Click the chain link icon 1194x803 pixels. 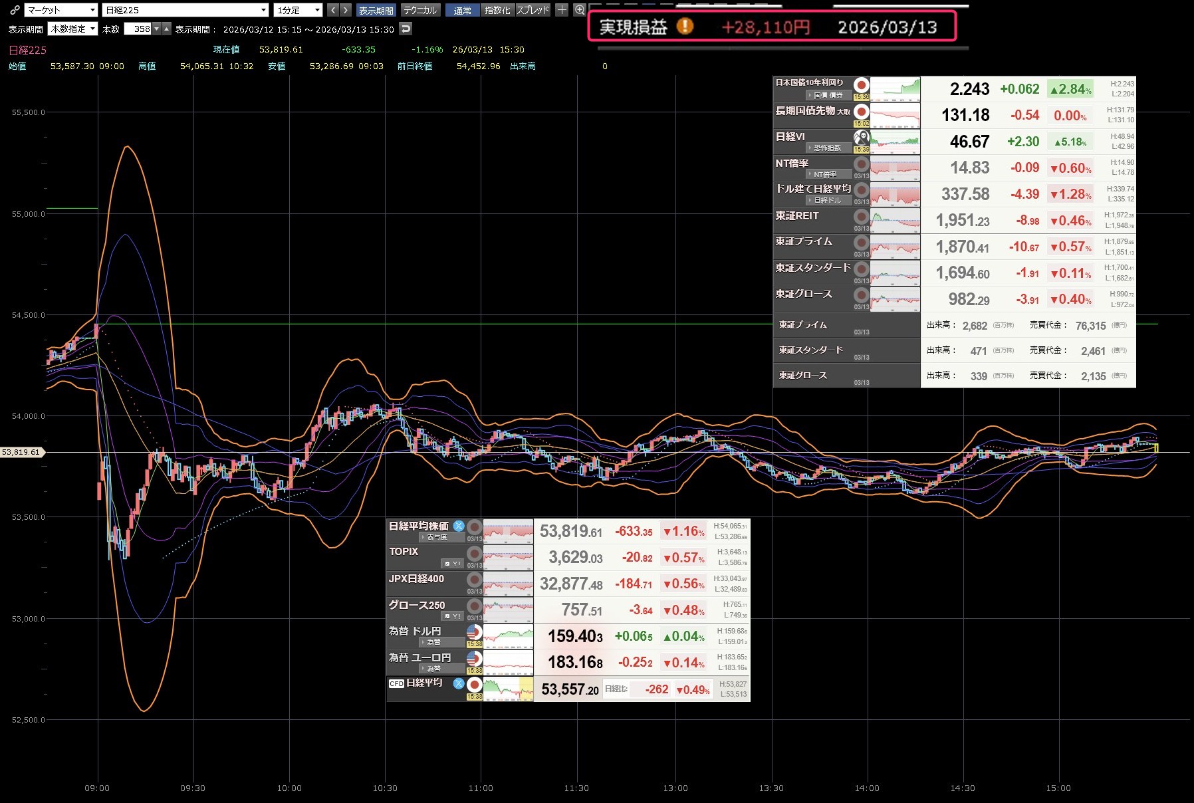pos(15,10)
